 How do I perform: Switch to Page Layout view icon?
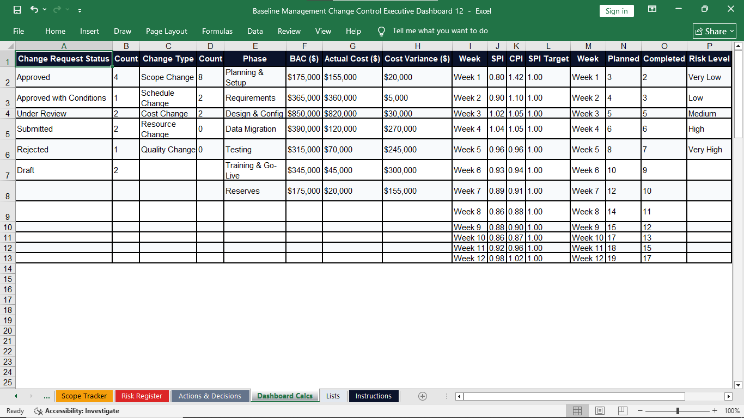coord(600,411)
